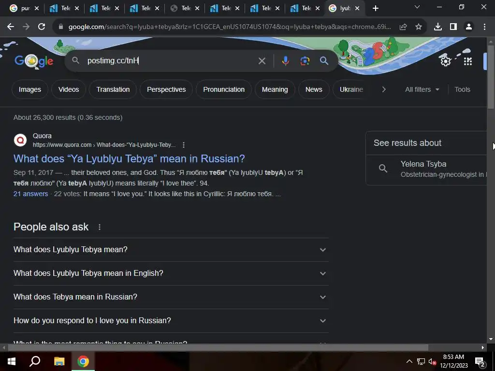495x371 pixels.
Task: Open the Chrome profile icon
Action: [x=469, y=27]
